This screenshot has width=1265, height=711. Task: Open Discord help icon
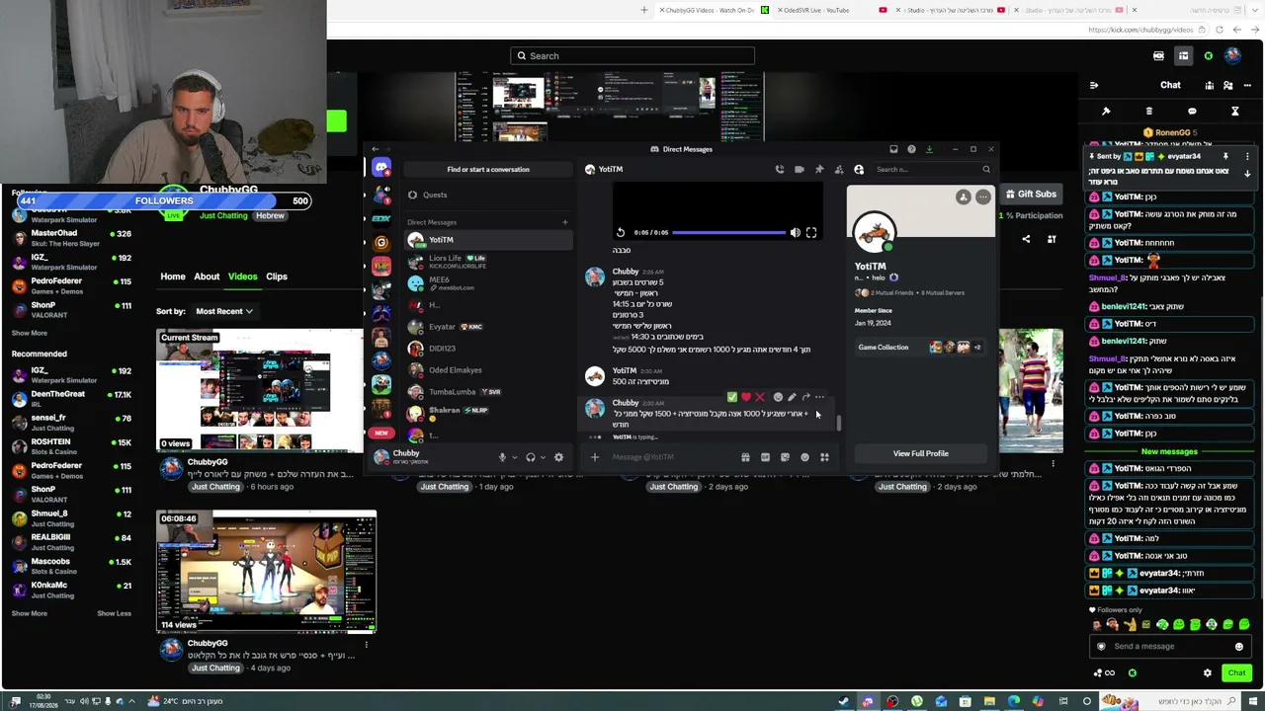911,149
